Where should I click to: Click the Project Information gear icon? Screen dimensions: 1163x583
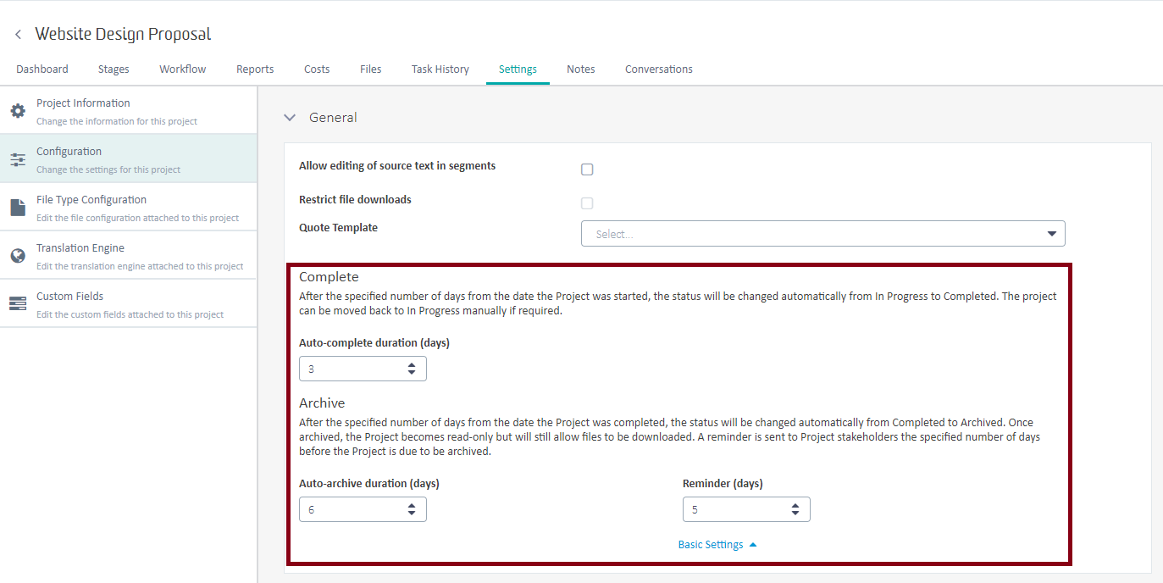18,110
